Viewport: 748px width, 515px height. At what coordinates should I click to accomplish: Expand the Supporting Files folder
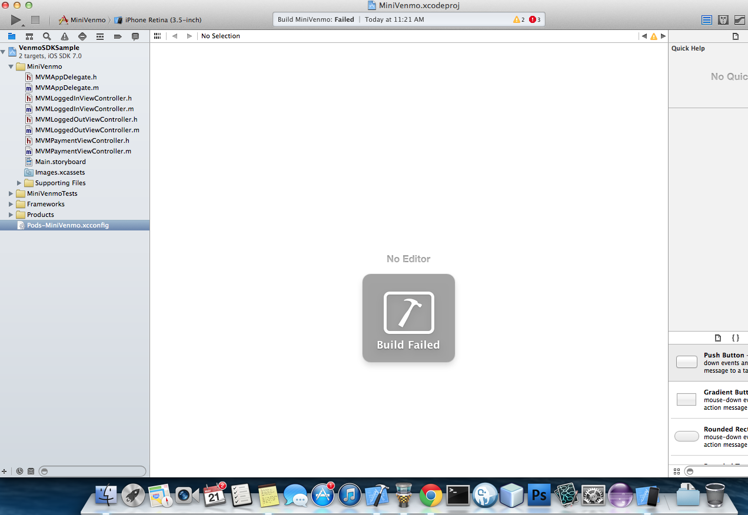point(19,183)
